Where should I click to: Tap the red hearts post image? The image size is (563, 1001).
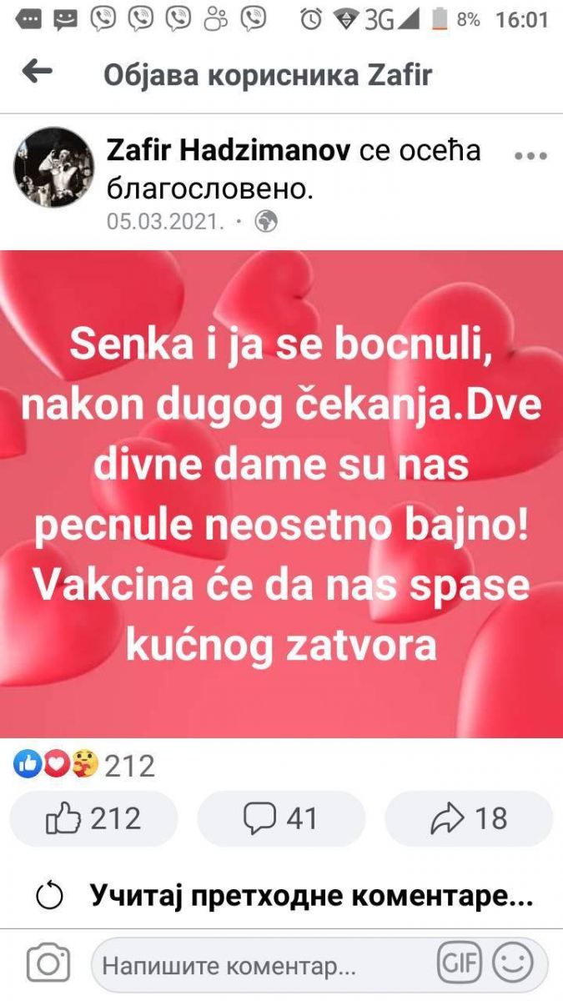pos(281,494)
